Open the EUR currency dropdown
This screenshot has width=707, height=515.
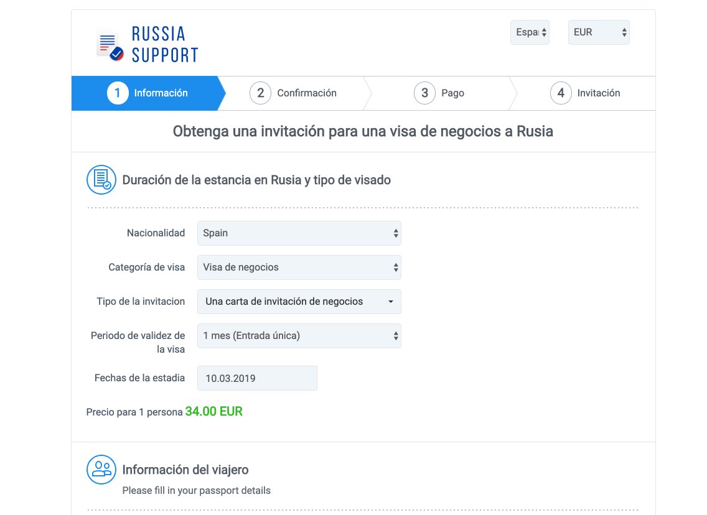(x=598, y=32)
